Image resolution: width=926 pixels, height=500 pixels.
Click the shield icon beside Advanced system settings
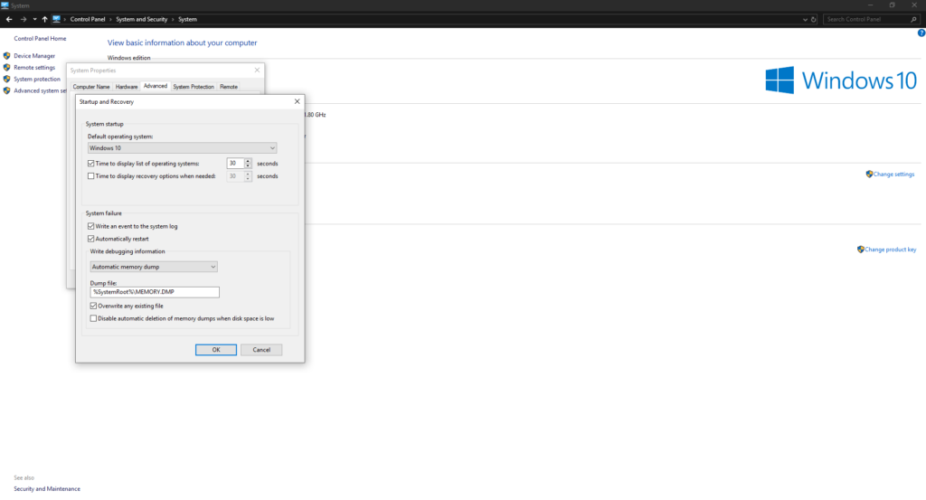7,91
